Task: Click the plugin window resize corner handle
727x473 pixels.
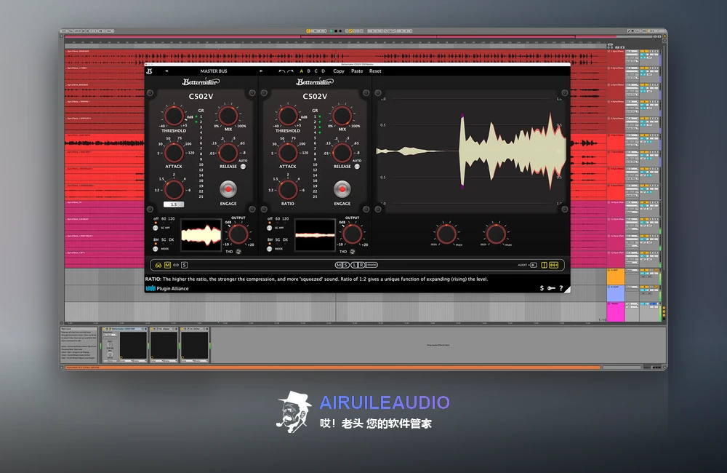Action: click(567, 289)
